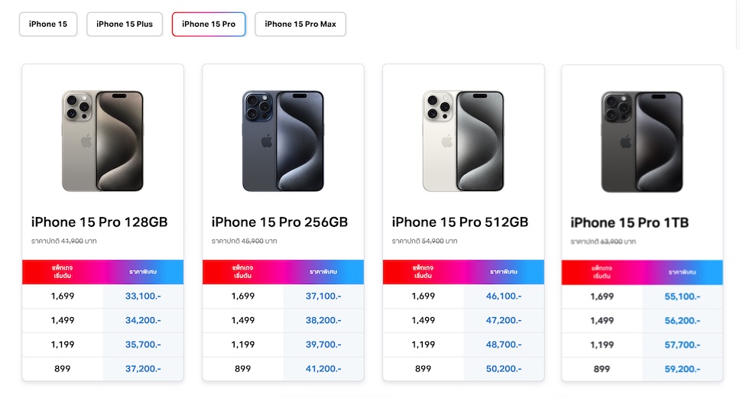Click the black titanium iPhone 15 Pro 1TB image
The width and height of the screenshot is (740, 398).
click(x=642, y=142)
